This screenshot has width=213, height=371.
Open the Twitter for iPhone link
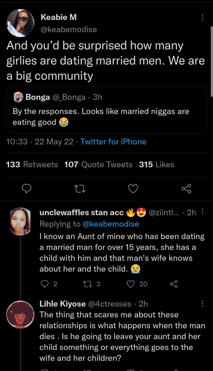click(x=113, y=142)
